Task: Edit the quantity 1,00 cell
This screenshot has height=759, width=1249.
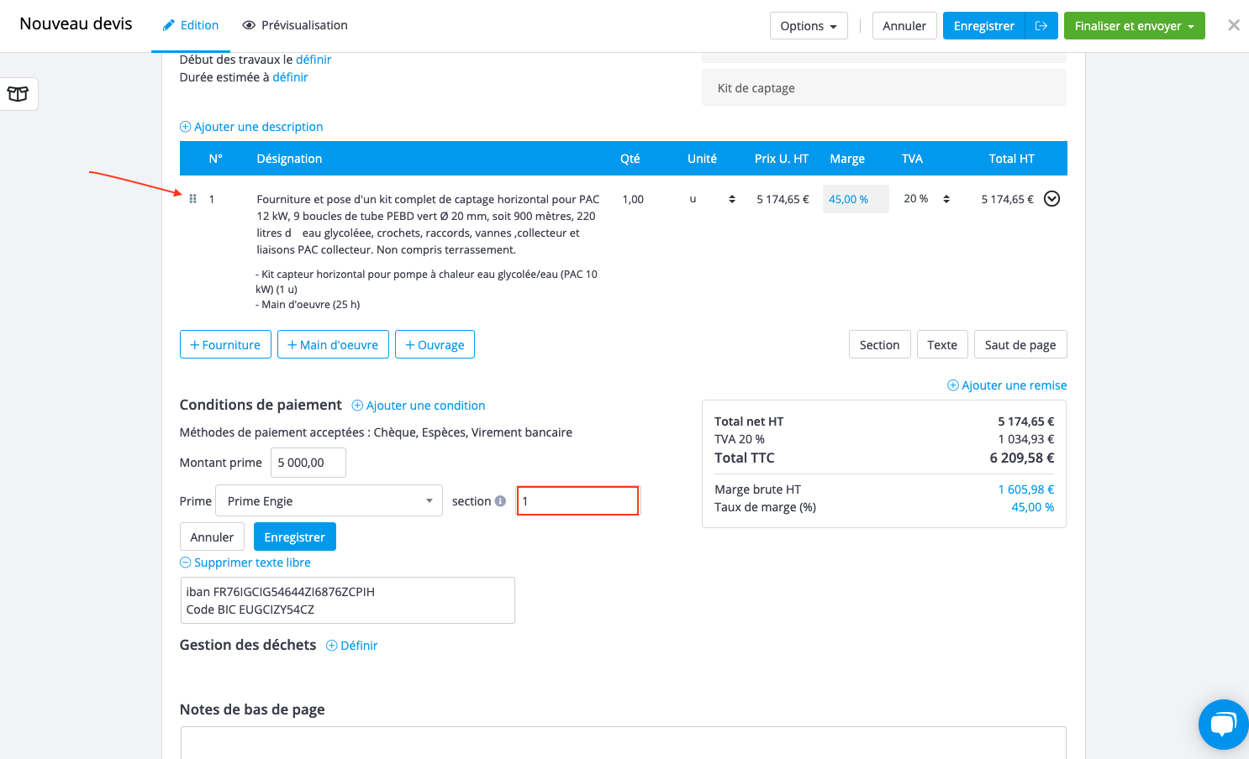Action: coord(633,199)
